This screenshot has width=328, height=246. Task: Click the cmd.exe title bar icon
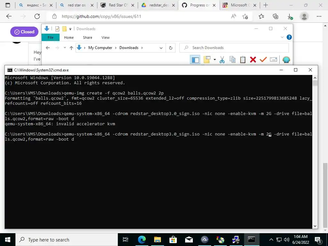[x=10, y=70]
